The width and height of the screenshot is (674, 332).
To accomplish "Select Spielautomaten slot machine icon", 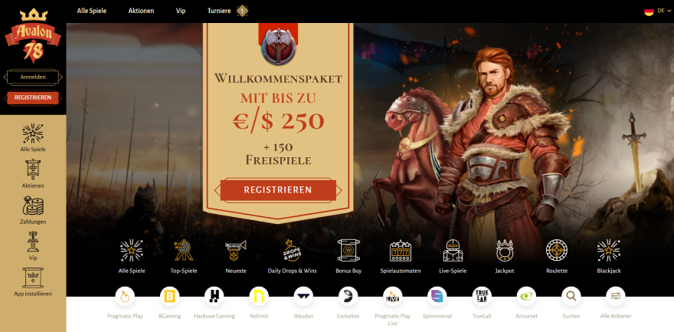I will [x=400, y=251].
